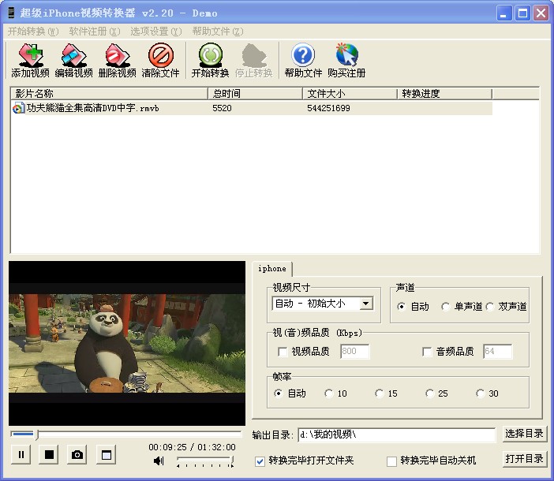Click the file size 544251699
The image size is (554, 481).
328,108
